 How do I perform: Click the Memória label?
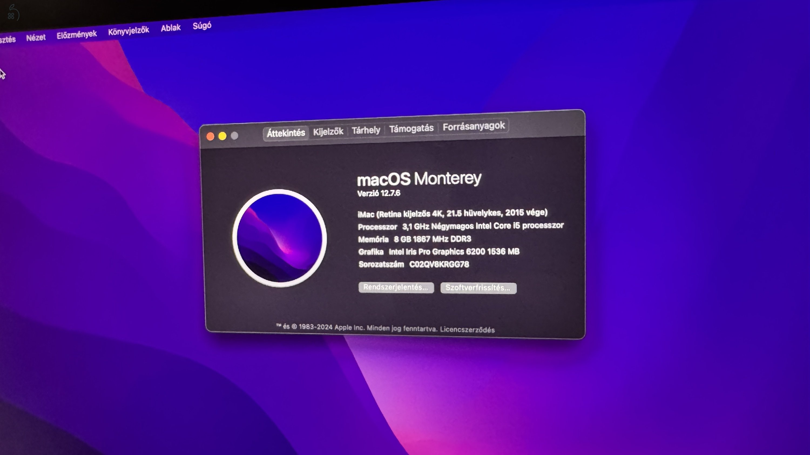click(373, 240)
